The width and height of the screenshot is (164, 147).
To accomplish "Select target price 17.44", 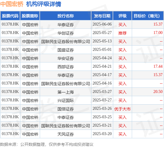I will 158,66.
